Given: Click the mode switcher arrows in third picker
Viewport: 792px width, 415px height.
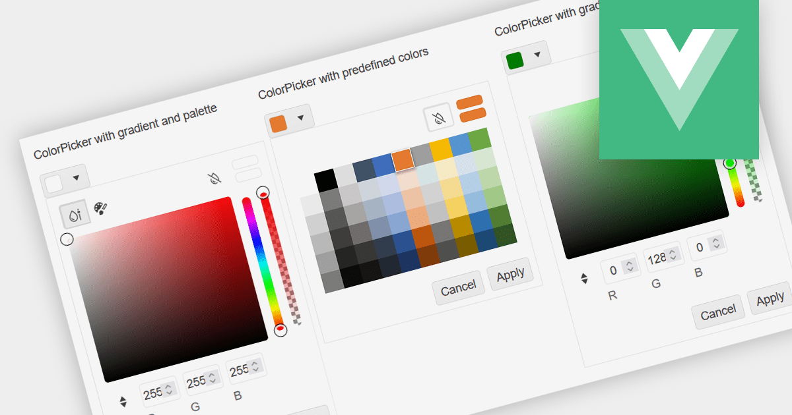Looking at the screenshot, I should coord(586,279).
